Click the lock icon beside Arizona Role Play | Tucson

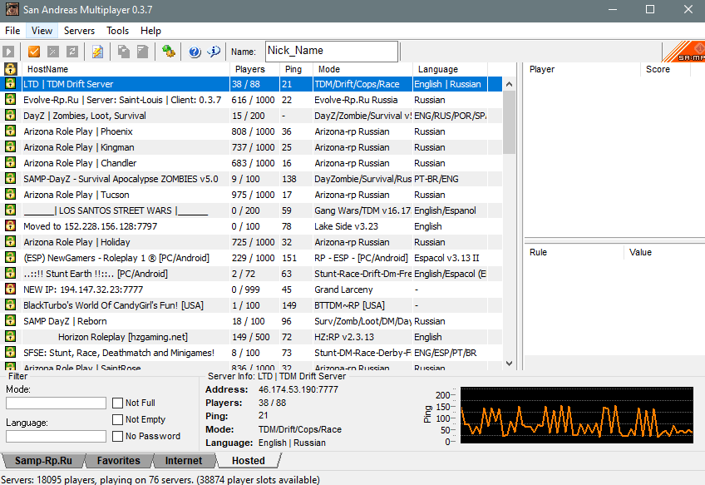(x=10, y=195)
